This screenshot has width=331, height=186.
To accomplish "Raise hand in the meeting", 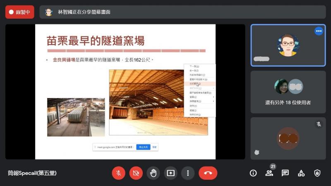I will coord(153,173).
